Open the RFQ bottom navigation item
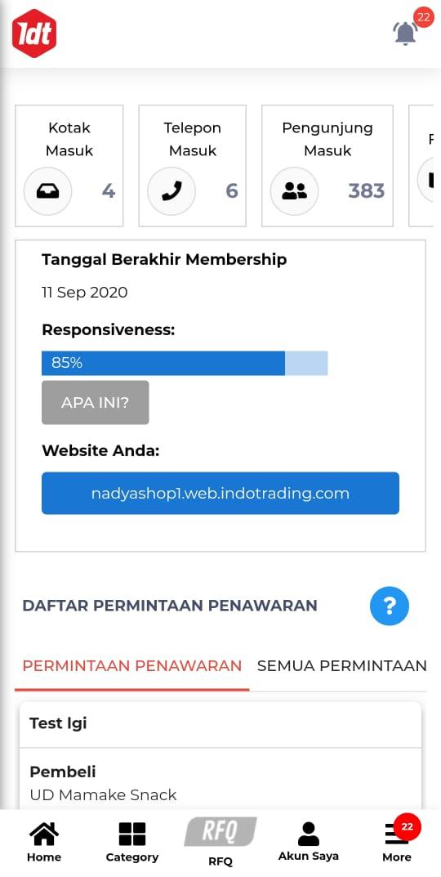This screenshot has height=877, width=441. tap(220, 842)
